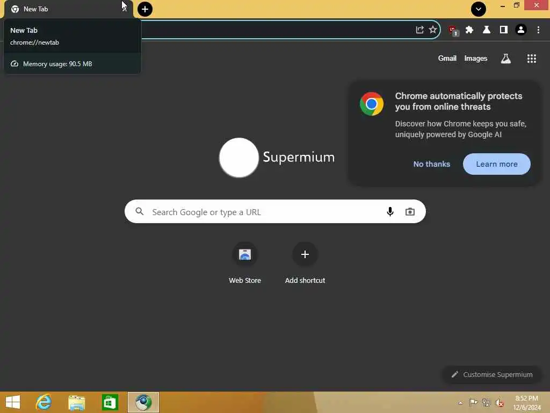550x413 pixels.
Task: Search by image with camera icon
Action: [x=410, y=211]
